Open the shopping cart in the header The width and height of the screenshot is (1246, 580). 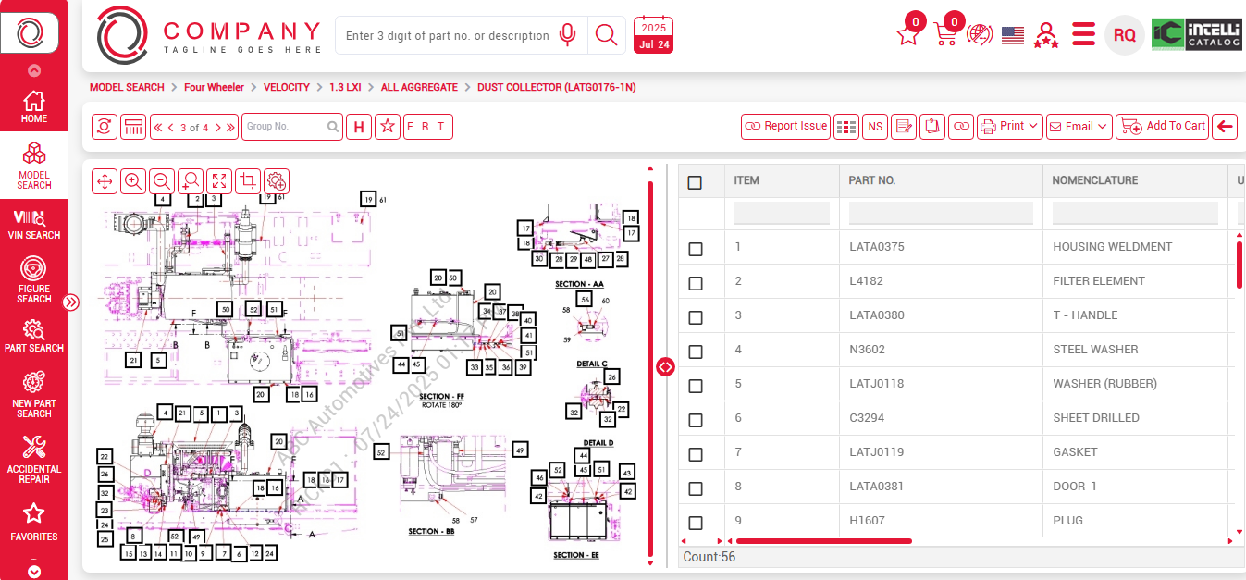[x=945, y=35]
